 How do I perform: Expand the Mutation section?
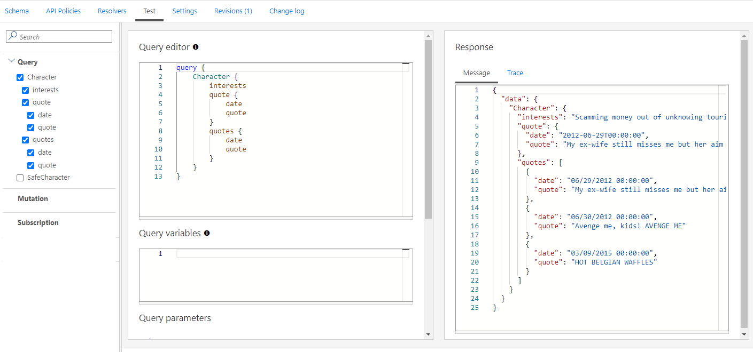pyautogui.click(x=33, y=198)
